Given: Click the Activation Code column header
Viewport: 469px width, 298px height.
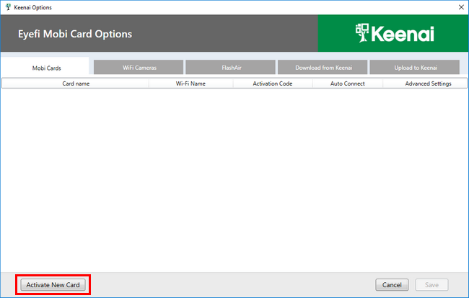Looking at the screenshot, I should tap(273, 83).
